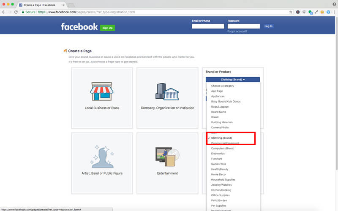Select Bags/Luggage category
Image resolution: width=338 pixels, height=211 pixels.
(220, 107)
